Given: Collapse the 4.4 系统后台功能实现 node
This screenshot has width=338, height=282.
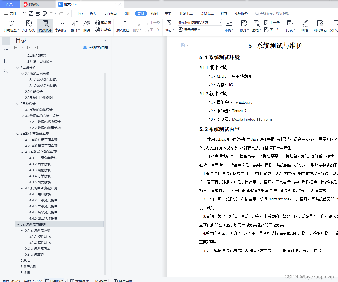Looking at the screenshot, I should point(22,188).
